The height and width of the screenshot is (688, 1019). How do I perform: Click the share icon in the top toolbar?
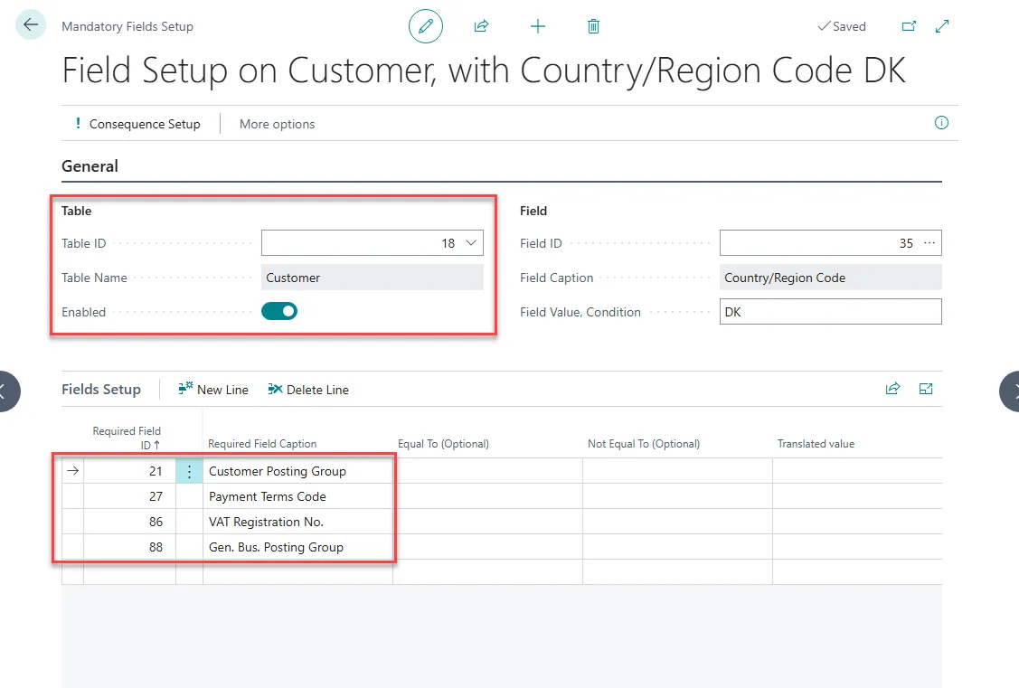click(x=481, y=26)
